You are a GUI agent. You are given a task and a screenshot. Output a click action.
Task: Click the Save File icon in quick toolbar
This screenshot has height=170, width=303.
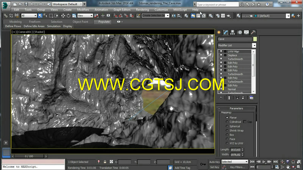(x=26, y=4)
